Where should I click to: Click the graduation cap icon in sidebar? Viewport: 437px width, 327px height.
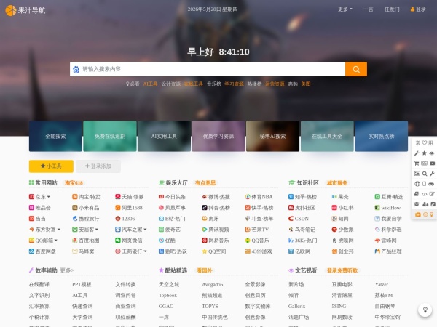417,204
